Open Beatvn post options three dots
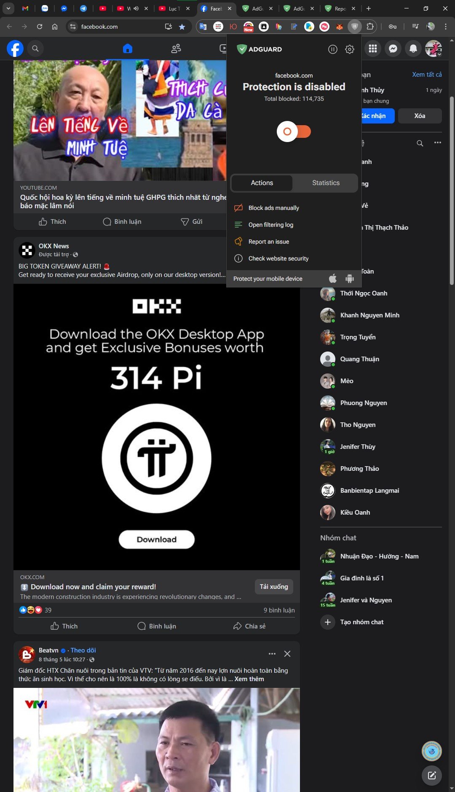455x792 pixels. coord(272,654)
